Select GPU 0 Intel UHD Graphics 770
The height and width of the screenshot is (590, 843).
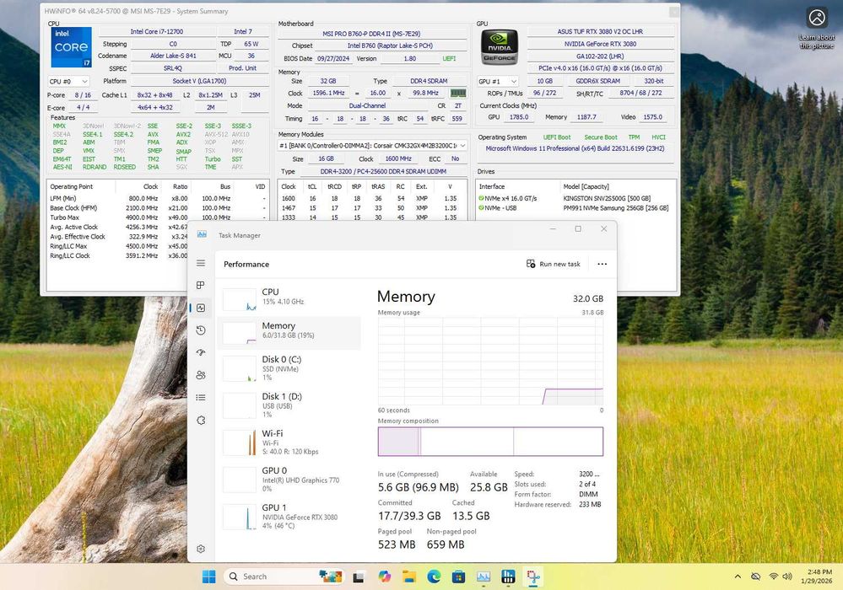pos(289,479)
